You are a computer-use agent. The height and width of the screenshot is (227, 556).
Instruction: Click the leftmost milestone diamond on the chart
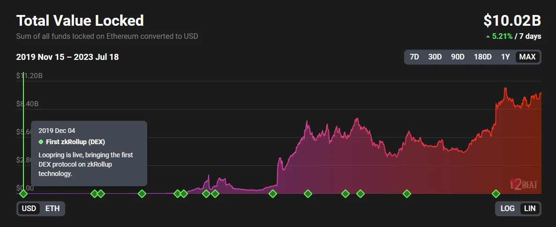pyautogui.click(x=23, y=193)
